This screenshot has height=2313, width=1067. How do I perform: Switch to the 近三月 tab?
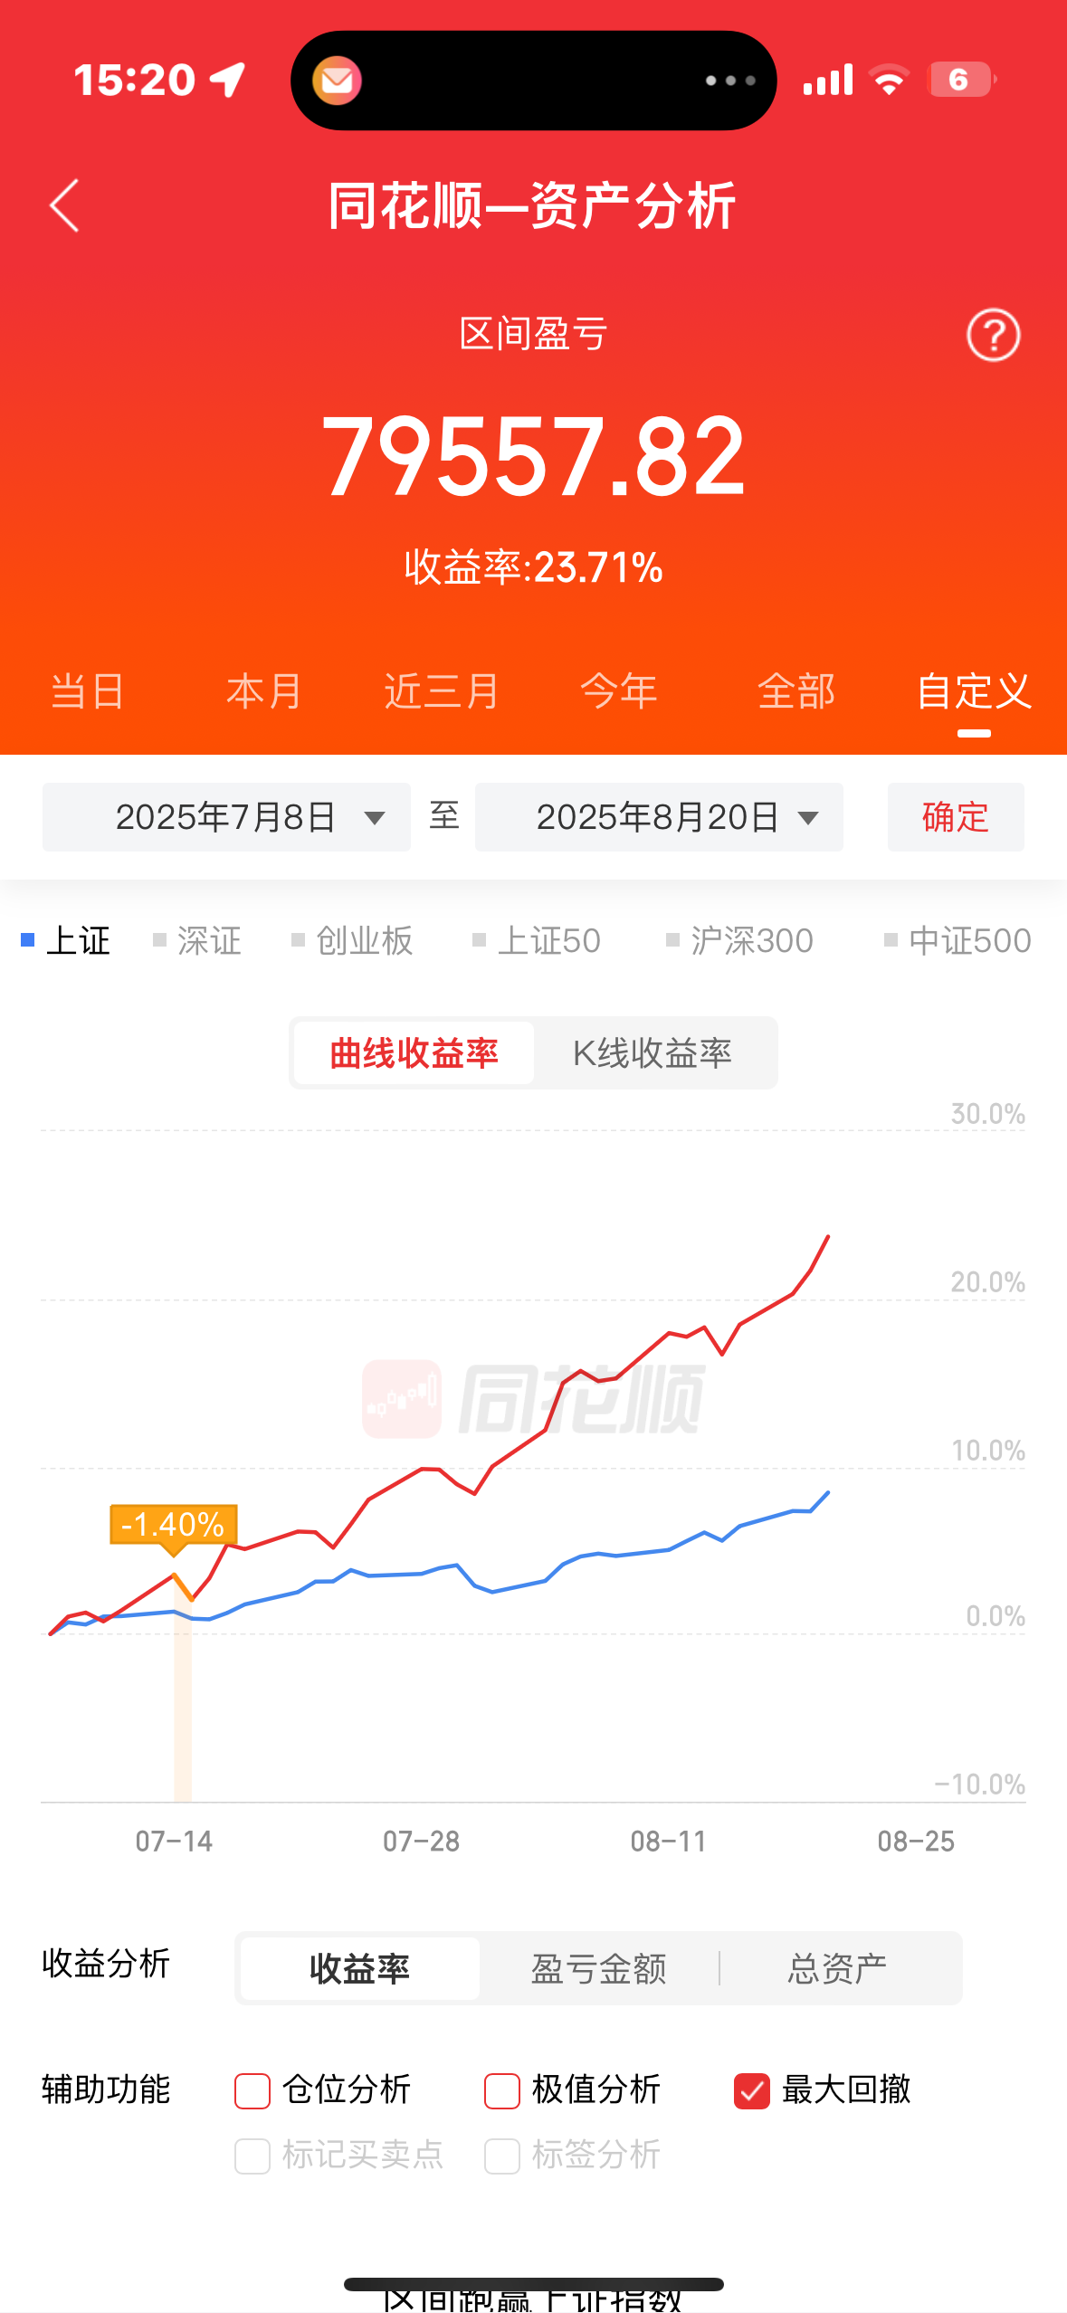coord(442,691)
